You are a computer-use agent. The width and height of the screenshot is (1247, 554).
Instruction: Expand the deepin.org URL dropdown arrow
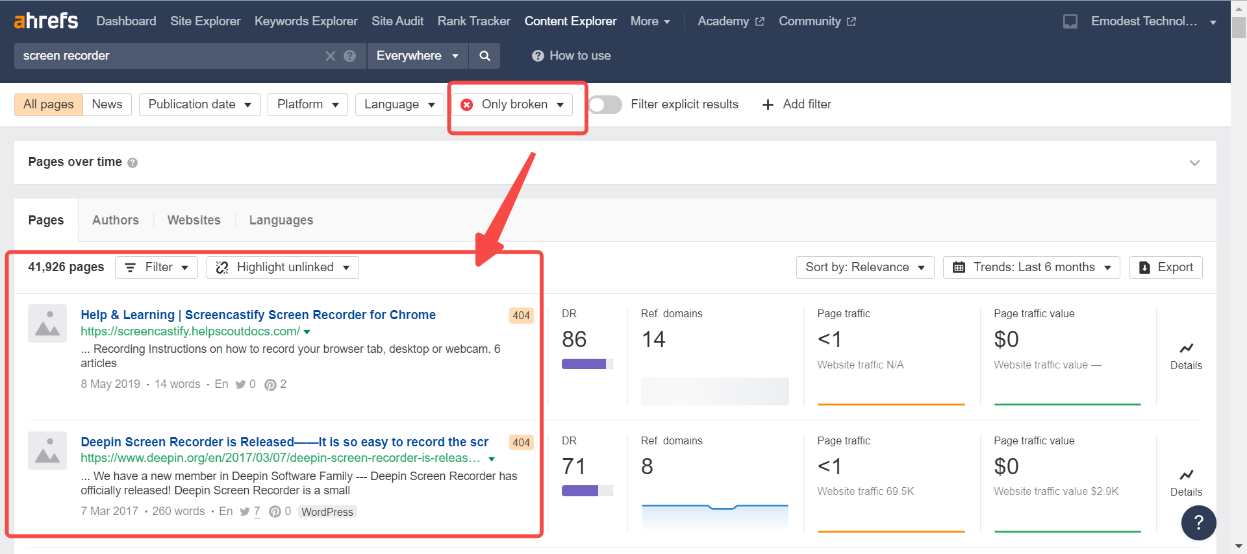[x=492, y=459]
